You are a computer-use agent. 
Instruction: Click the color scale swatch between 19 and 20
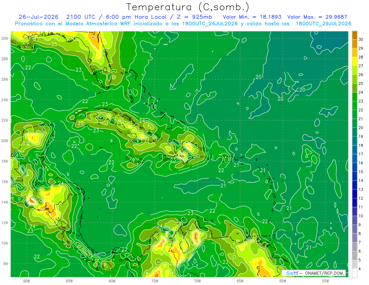[x=355, y=132]
